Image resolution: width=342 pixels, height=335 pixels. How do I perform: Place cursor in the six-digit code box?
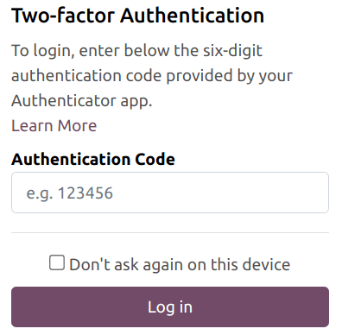tap(170, 193)
